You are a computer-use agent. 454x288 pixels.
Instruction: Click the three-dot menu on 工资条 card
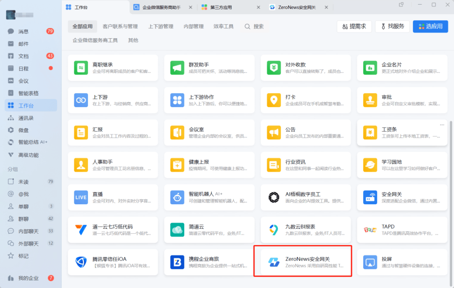point(442,125)
